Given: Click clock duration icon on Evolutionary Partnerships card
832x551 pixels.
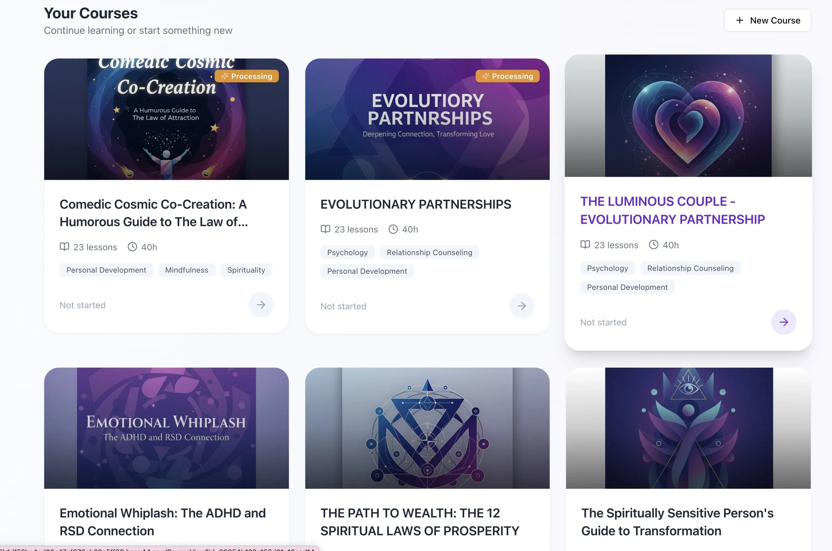Looking at the screenshot, I should pyautogui.click(x=393, y=229).
